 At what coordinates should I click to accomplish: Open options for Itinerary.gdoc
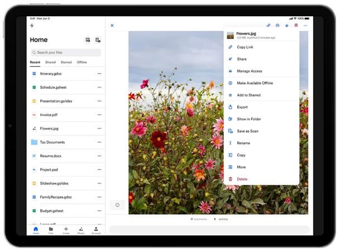tap(99, 74)
